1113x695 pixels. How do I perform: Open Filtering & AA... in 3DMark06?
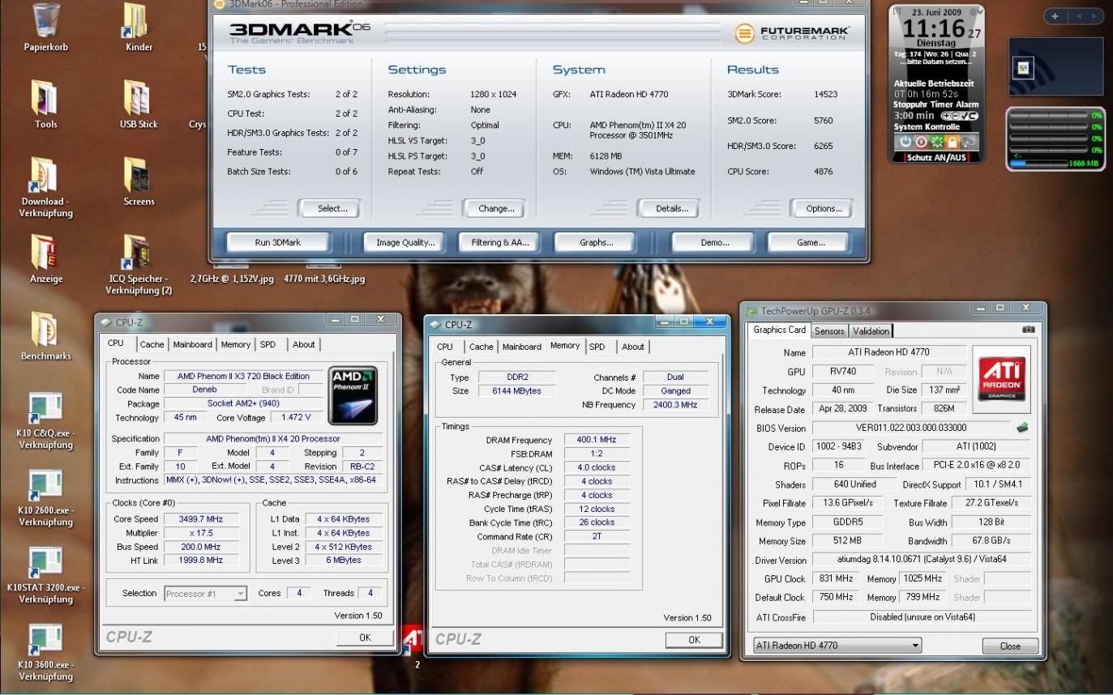coord(500,242)
